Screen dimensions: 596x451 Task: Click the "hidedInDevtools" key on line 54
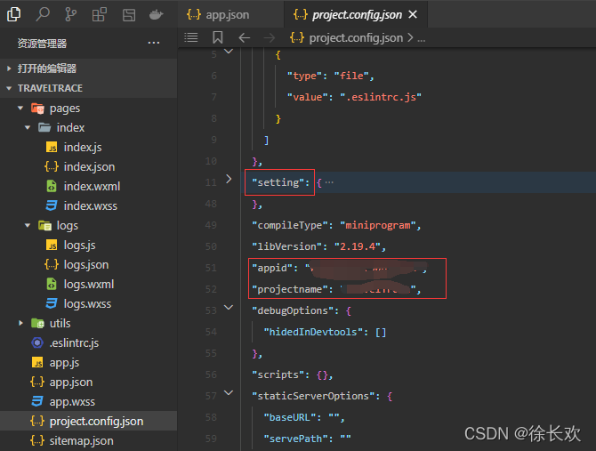pos(313,332)
